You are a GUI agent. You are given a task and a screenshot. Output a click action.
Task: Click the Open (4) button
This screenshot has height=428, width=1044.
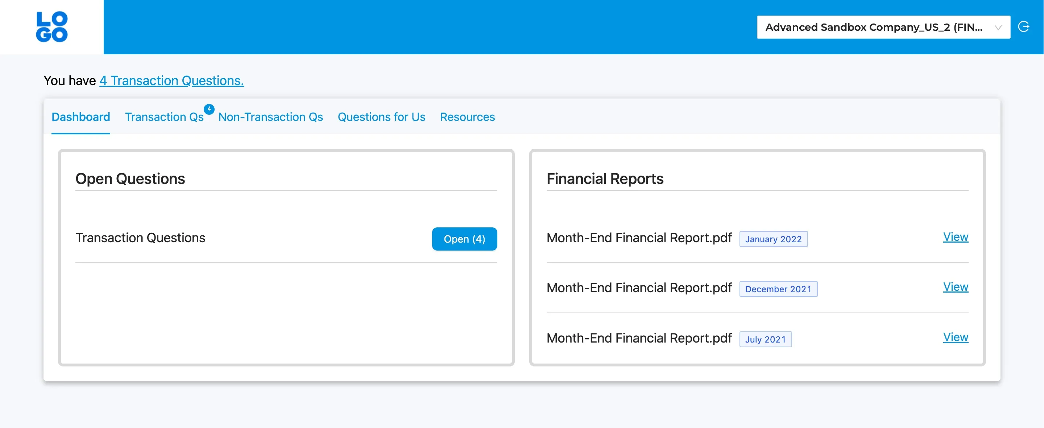[x=464, y=239]
